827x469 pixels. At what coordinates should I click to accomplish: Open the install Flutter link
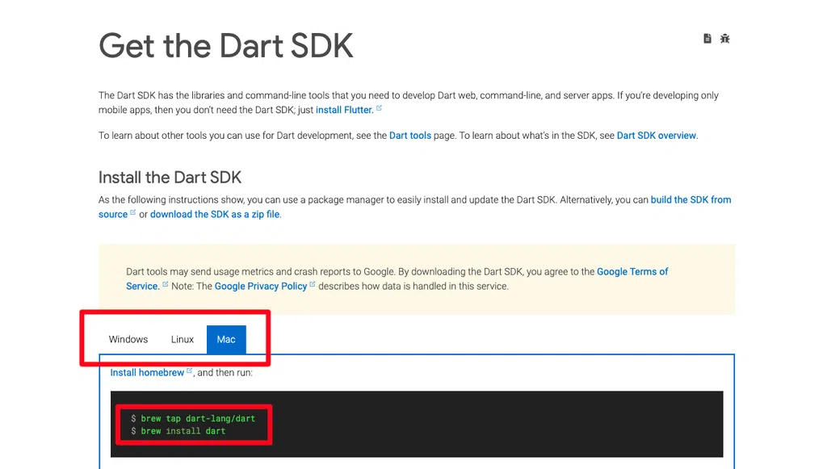(x=344, y=110)
